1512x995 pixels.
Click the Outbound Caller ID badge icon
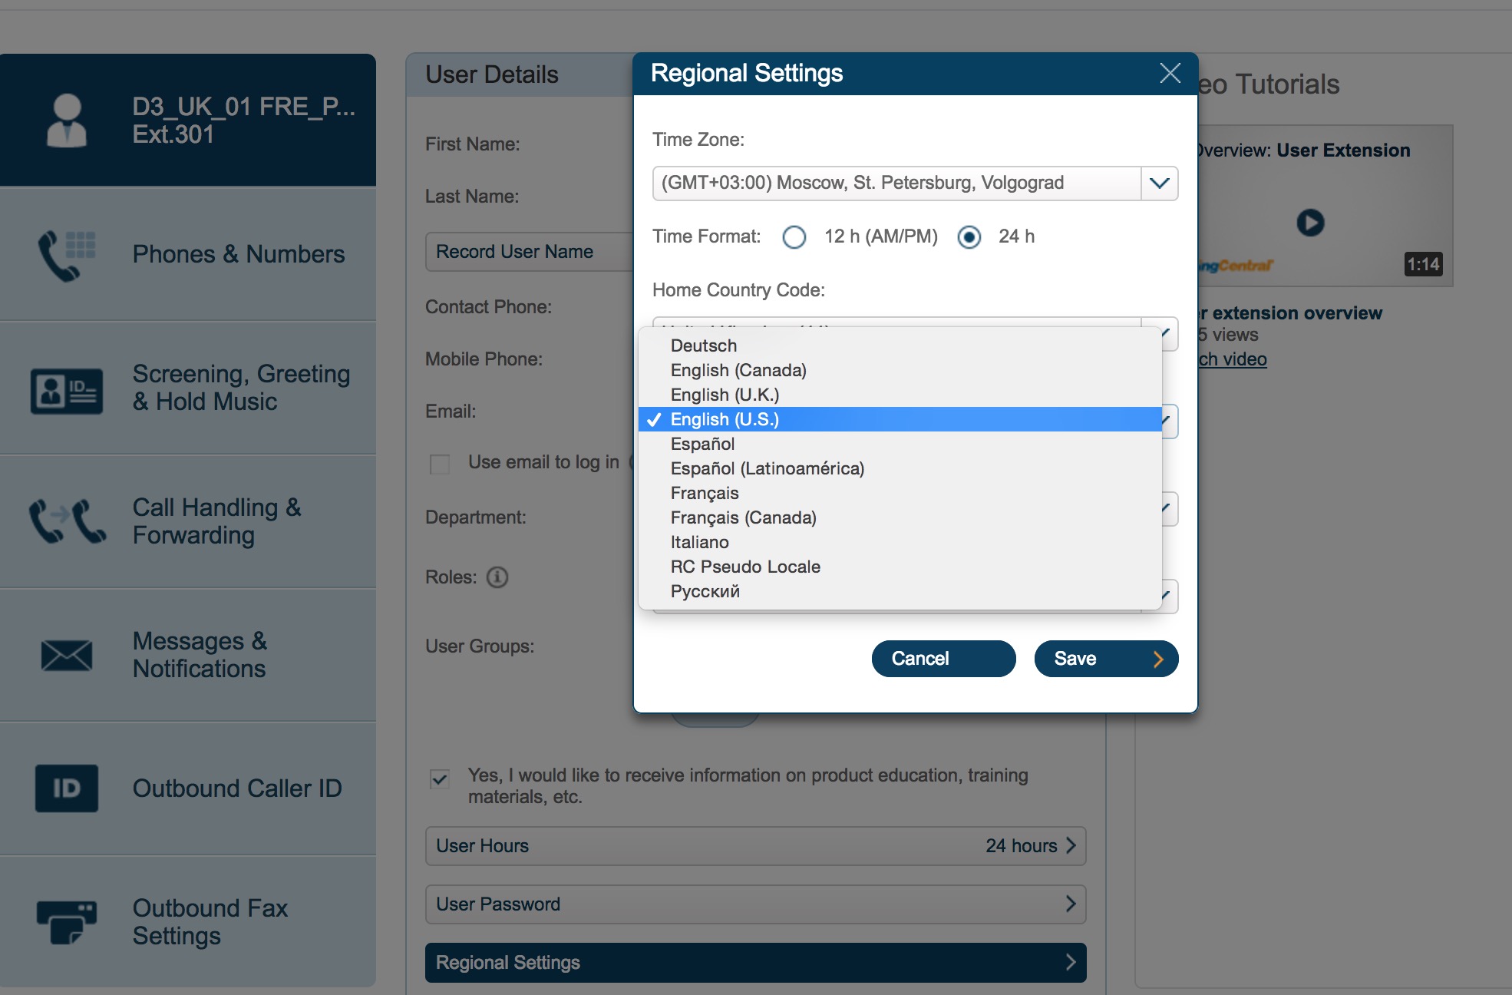tap(67, 788)
